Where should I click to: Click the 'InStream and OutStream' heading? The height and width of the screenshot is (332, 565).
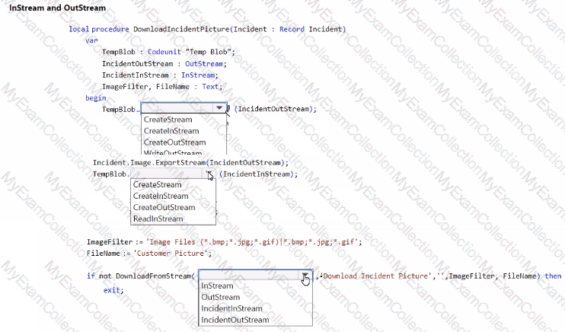click(x=57, y=8)
